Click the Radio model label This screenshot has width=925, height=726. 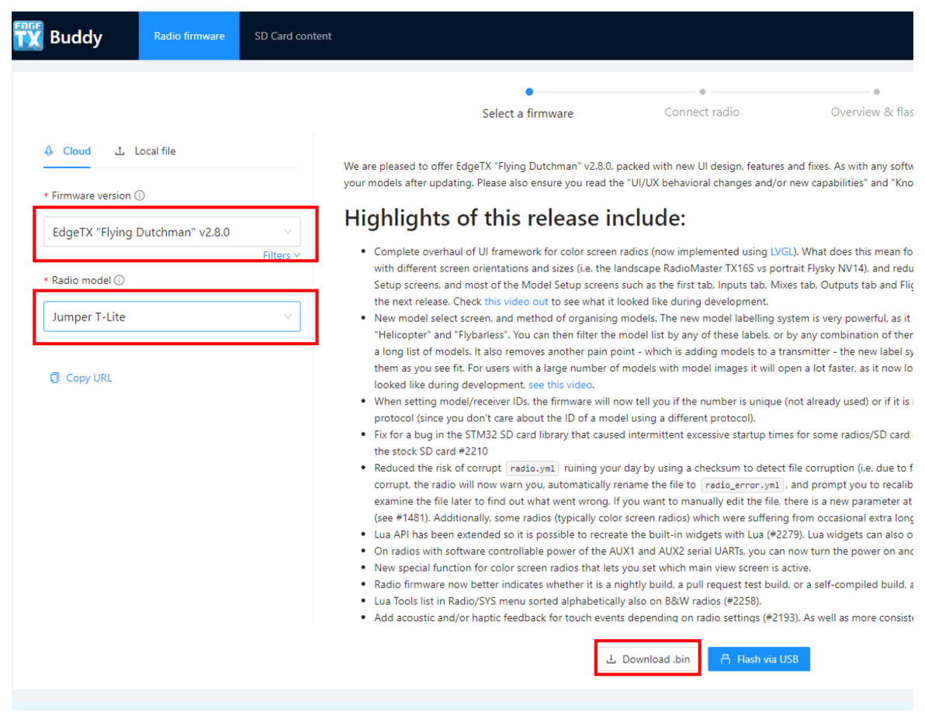[x=81, y=280]
